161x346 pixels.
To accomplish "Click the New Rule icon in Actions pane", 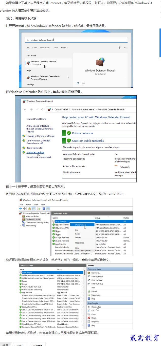I will [x=89, y=273].
